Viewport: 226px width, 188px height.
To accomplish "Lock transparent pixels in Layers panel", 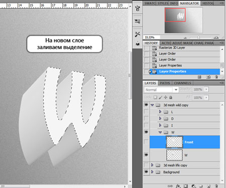I will [x=155, y=97].
